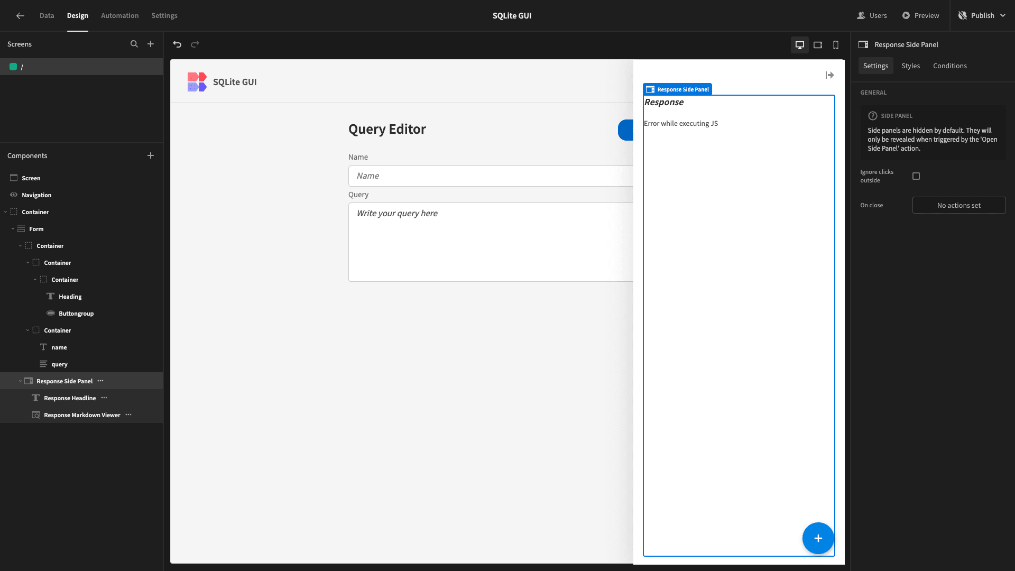Open Response Markdown Viewer more options
This screenshot has width=1015, height=571.
coord(128,415)
